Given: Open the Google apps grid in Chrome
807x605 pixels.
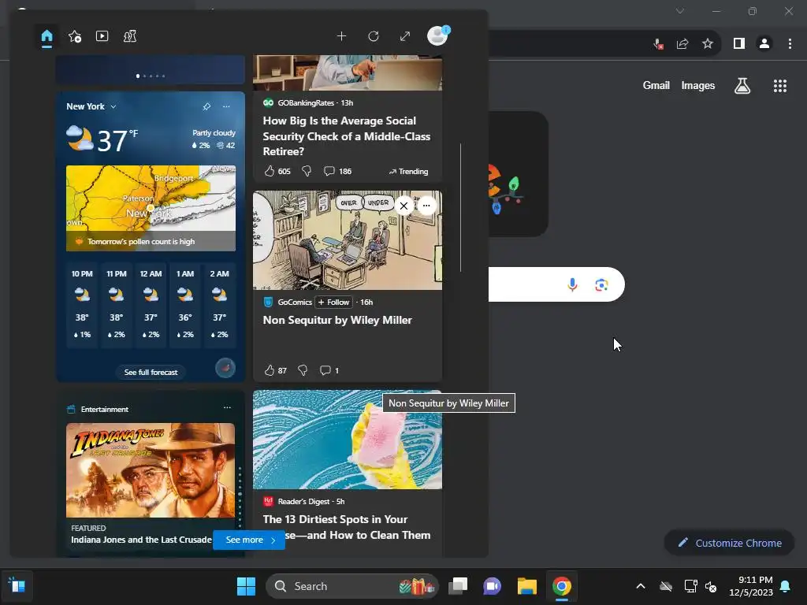Looking at the screenshot, I should coord(780,86).
